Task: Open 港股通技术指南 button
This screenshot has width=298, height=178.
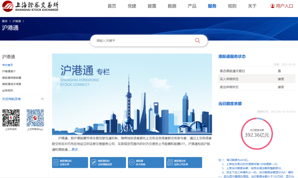Action: [x=146, y=162]
